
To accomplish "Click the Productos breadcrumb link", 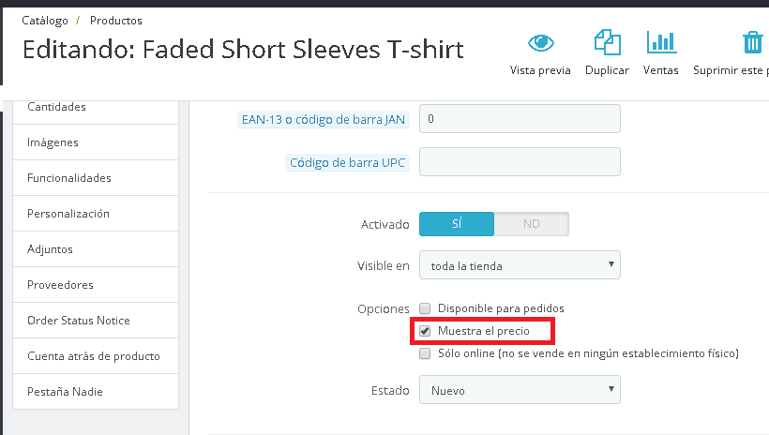I will (116, 20).
